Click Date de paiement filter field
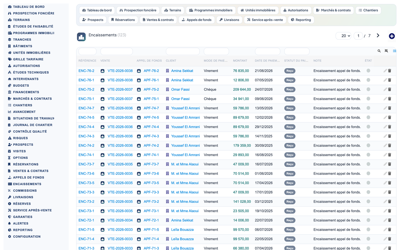 [x=268, y=51]
